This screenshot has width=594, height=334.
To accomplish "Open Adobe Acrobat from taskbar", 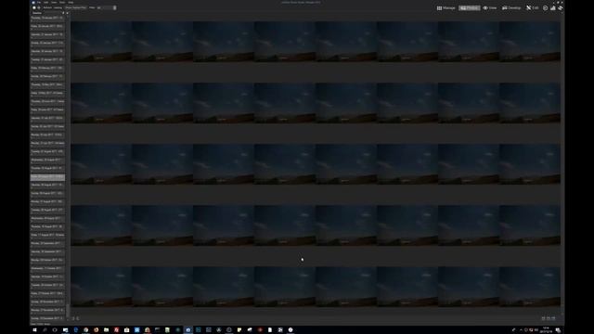I will click(116, 330).
